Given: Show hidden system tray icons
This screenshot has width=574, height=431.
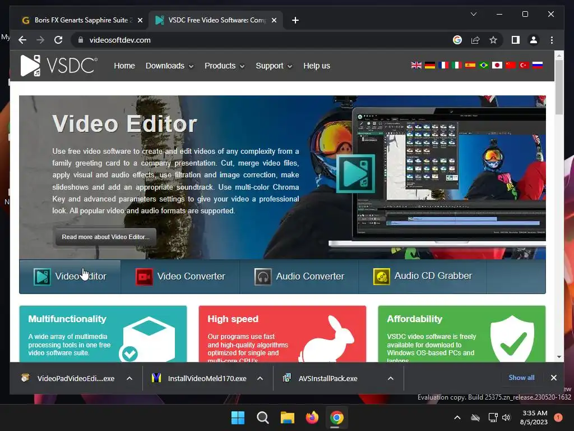Looking at the screenshot, I should point(457,418).
